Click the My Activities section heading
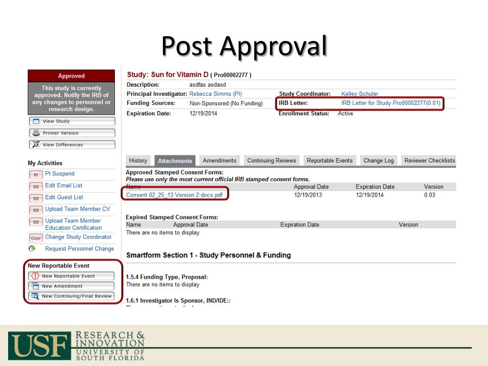Image resolution: width=488 pixels, height=366 pixels. [45, 163]
